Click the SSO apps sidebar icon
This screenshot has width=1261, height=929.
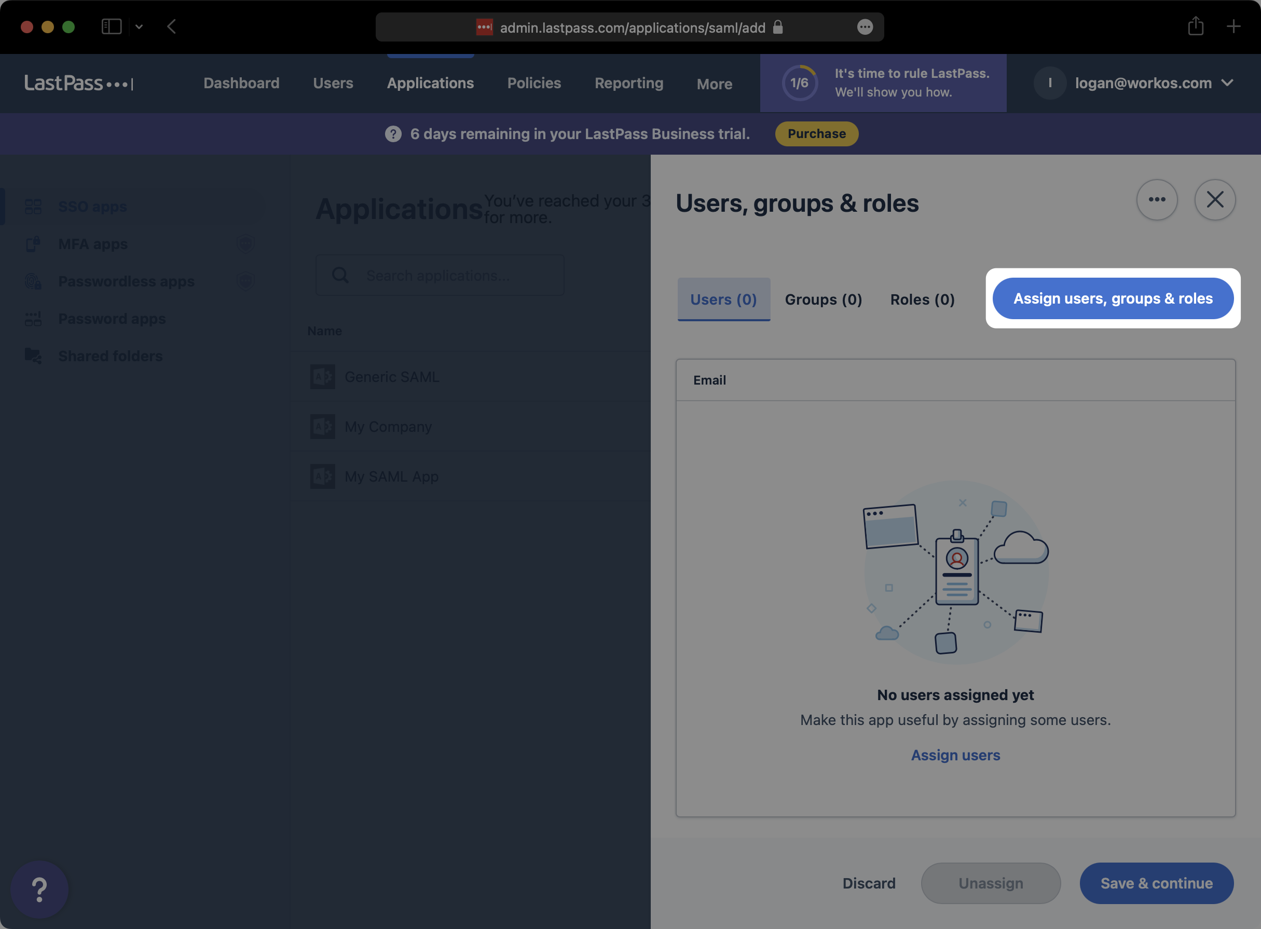pyautogui.click(x=33, y=206)
